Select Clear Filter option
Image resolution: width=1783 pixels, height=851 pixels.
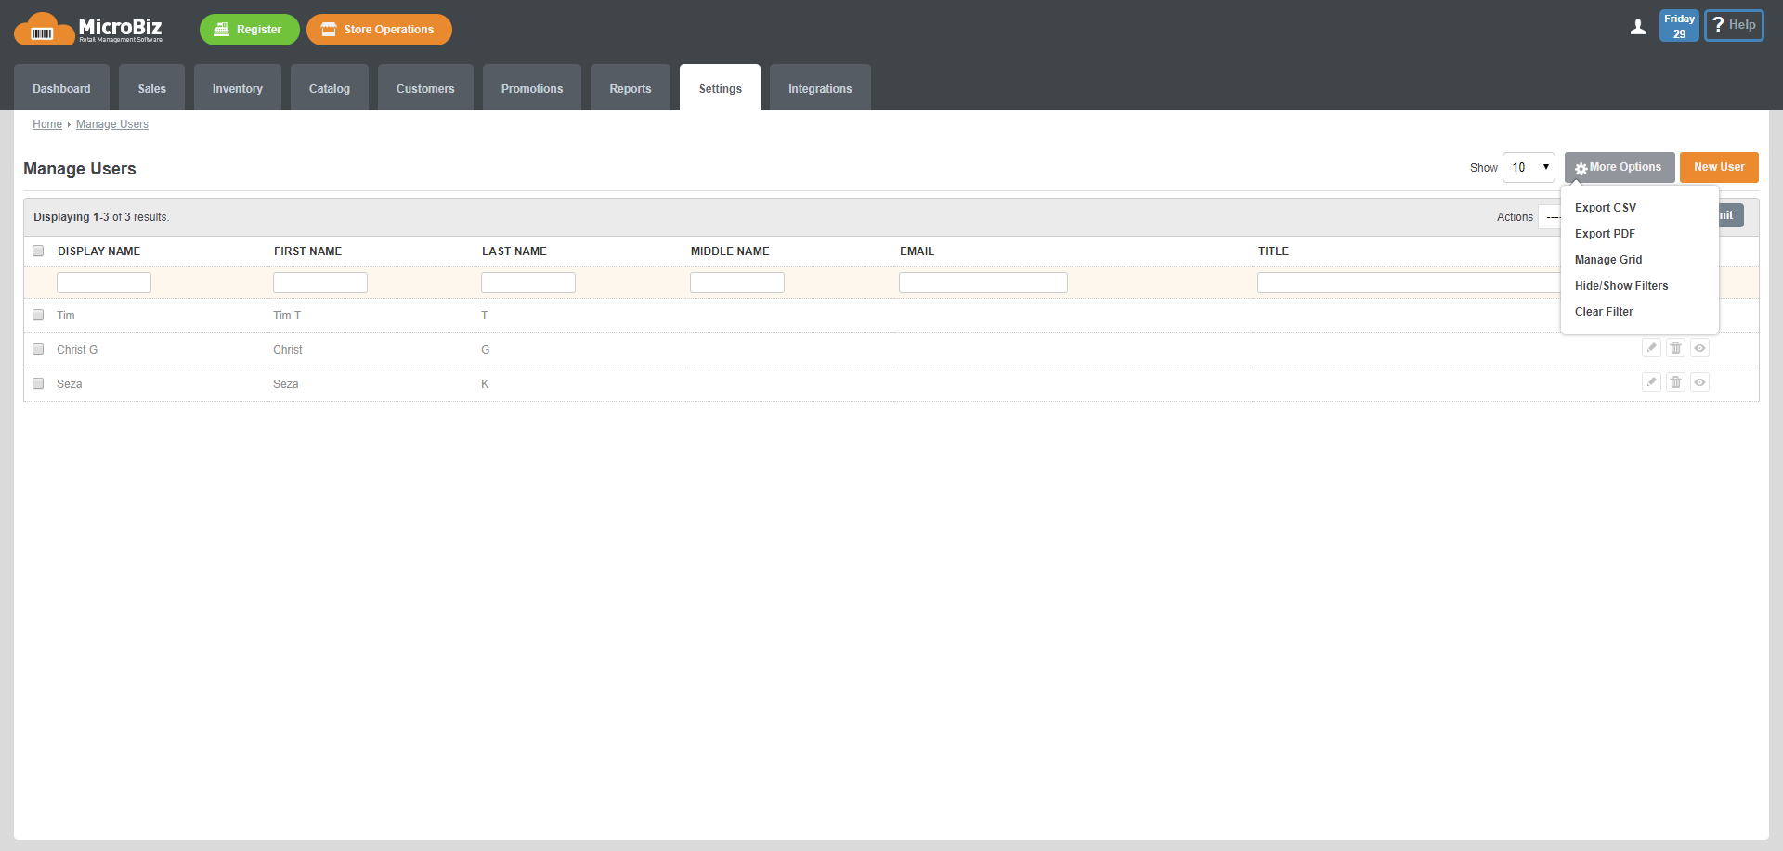pos(1604,312)
